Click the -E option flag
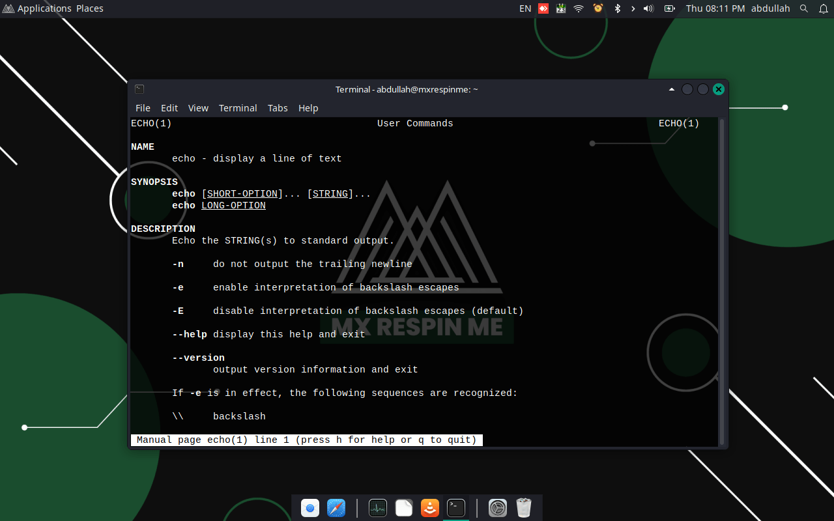Image resolution: width=834 pixels, height=521 pixels. click(x=178, y=311)
